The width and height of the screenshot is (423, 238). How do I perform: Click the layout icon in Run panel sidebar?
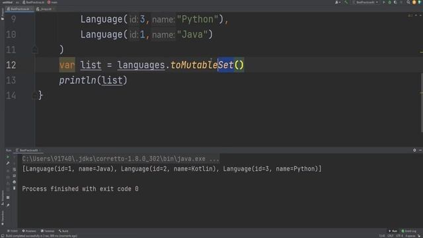click(8, 198)
